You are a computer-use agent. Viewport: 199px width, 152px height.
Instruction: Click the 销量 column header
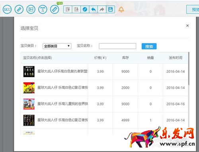(150, 58)
